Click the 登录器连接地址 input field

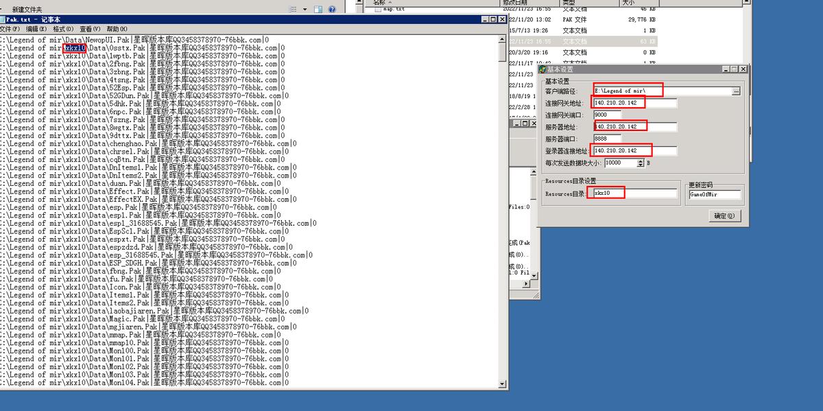click(635, 151)
